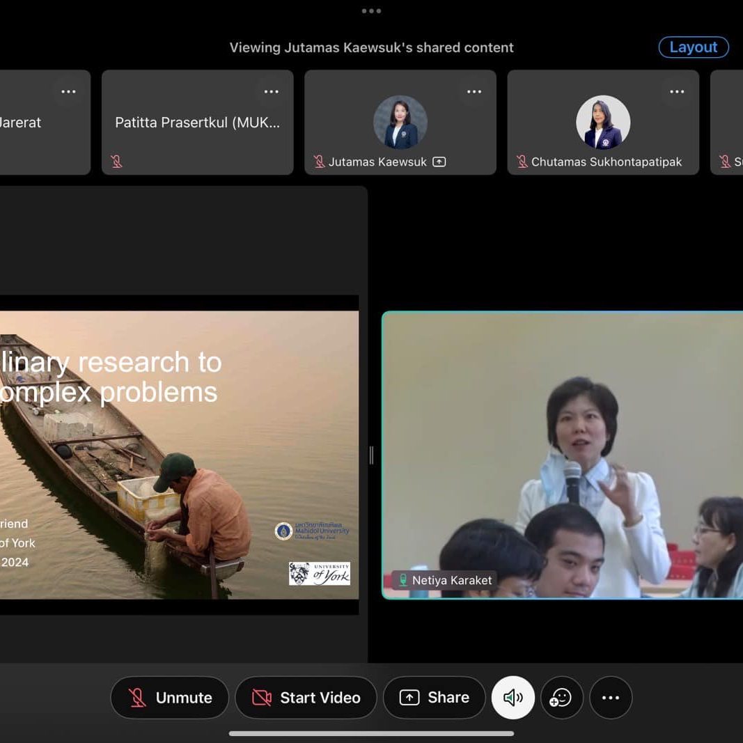Open the emoji reactions button

(x=561, y=697)
